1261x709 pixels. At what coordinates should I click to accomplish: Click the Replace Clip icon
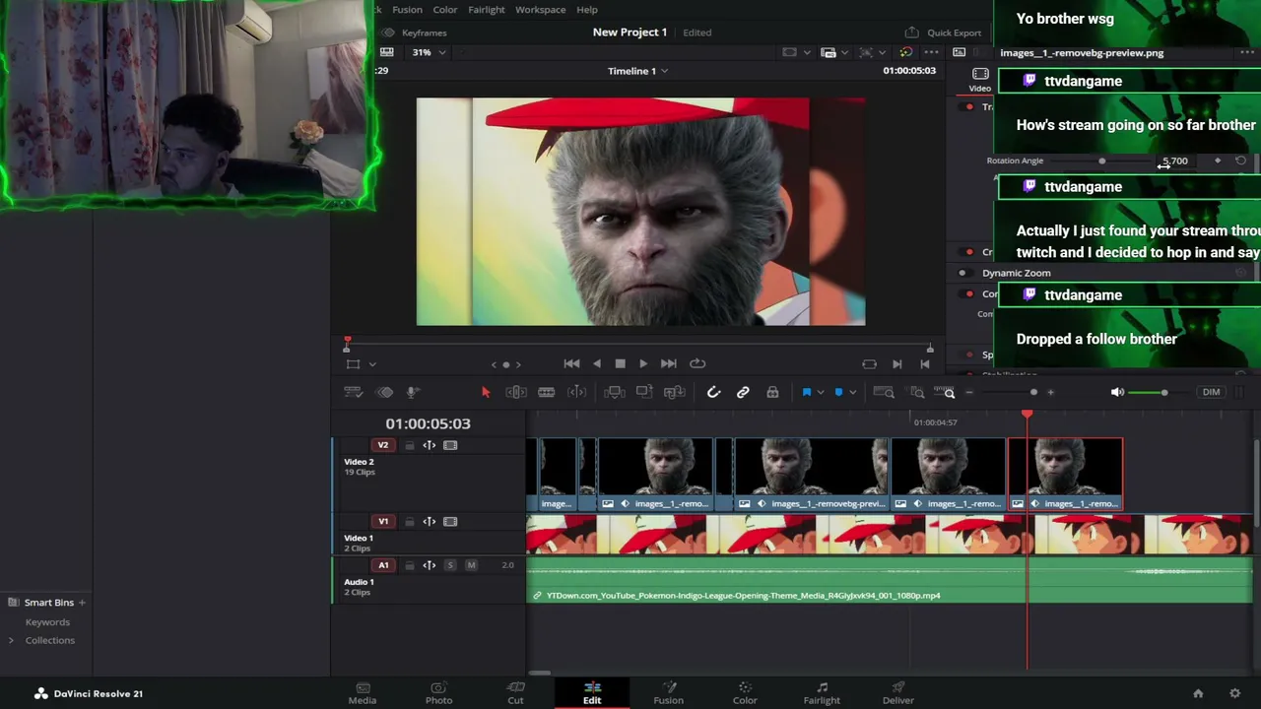tap(675, 392)
